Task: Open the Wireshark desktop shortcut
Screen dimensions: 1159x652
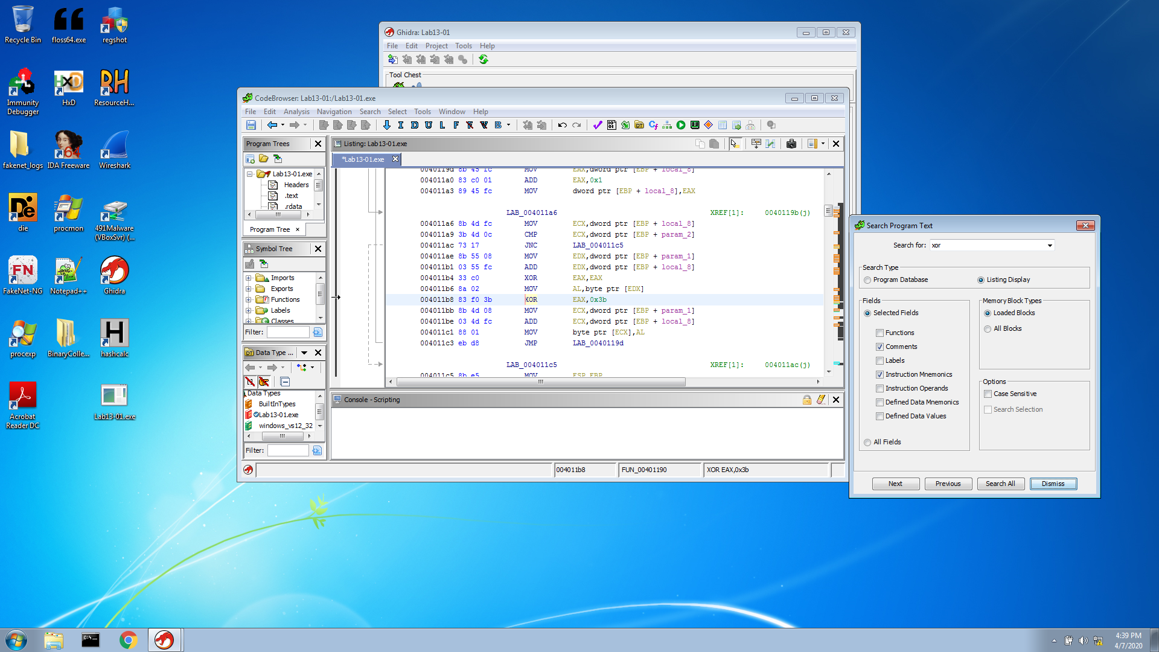Action: tap(115, 150)
